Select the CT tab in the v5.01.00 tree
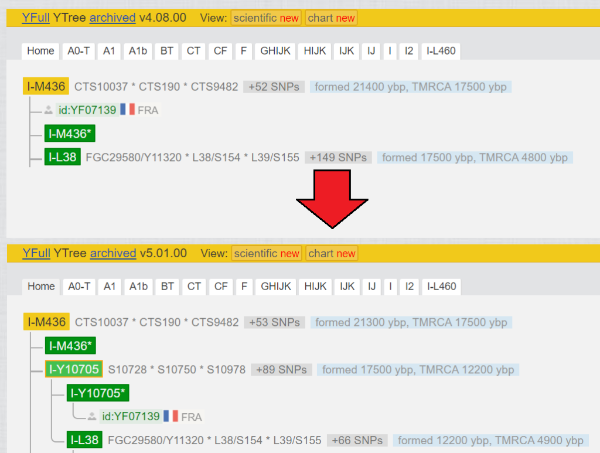The width and height of the screenshot is (600, 453). (194, 287)
